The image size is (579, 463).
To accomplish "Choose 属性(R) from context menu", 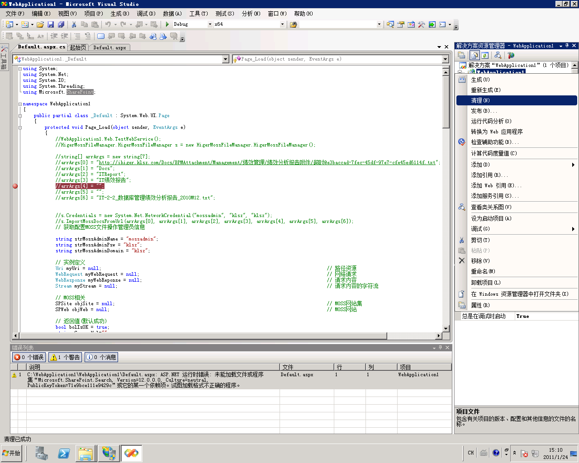I will click(517, 305).
